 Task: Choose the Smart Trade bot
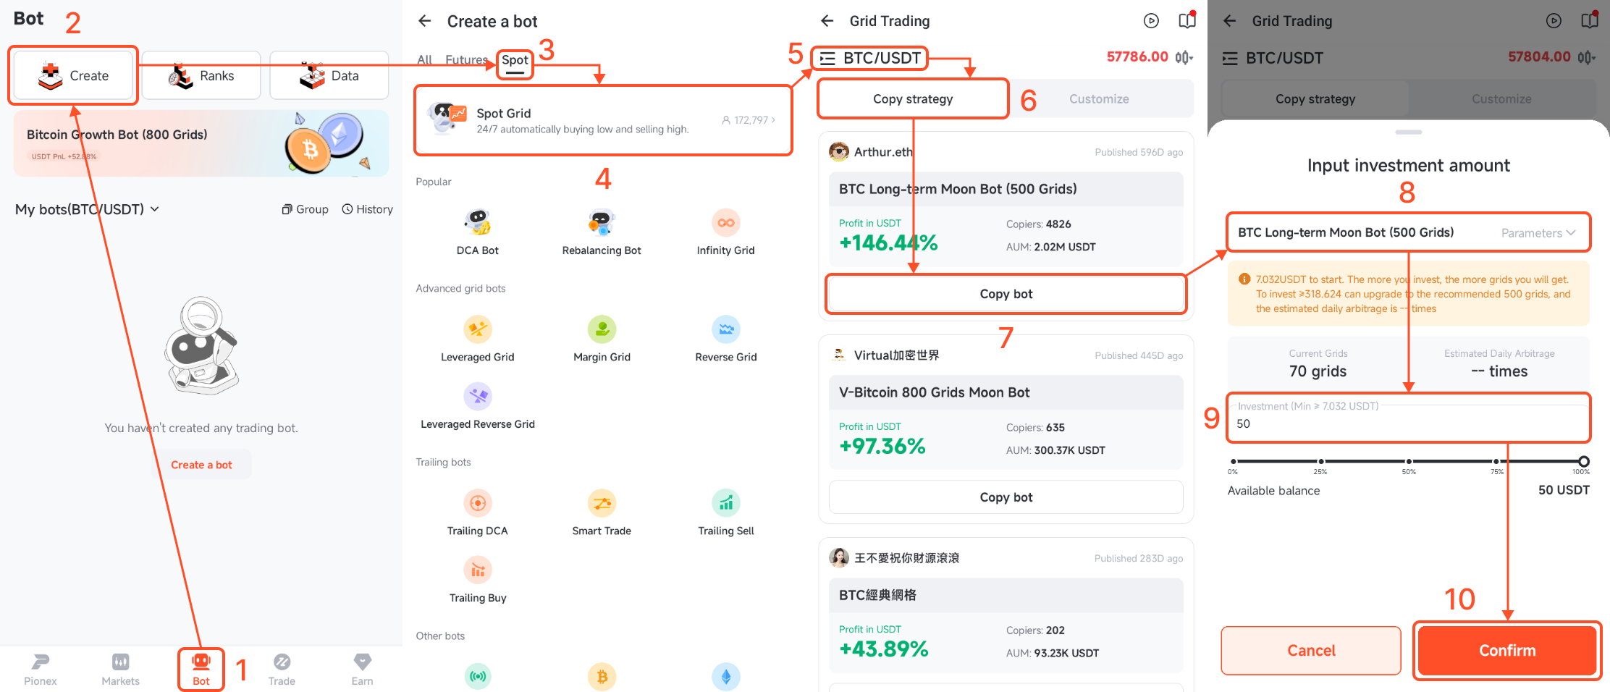602,512
